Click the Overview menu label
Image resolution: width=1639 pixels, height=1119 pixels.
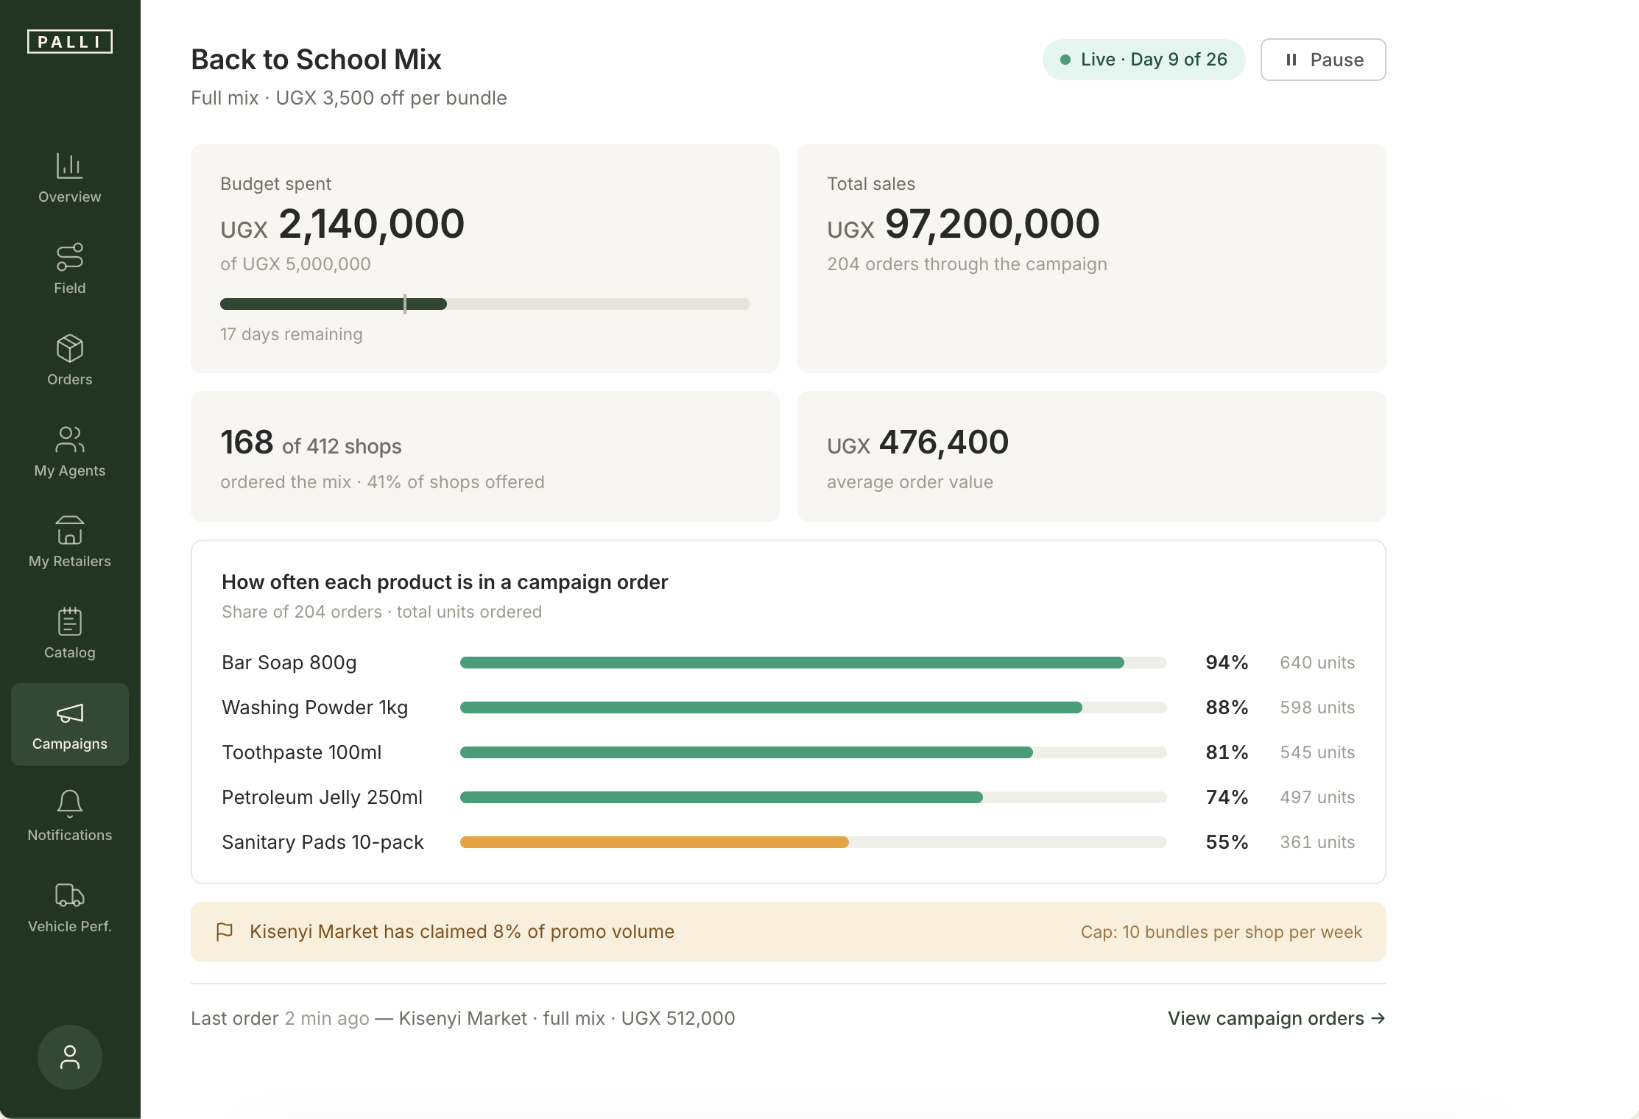tap(70, 197)
